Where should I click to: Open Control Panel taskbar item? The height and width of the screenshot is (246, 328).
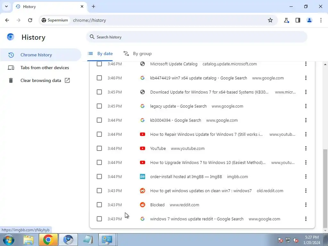[107, 240]
